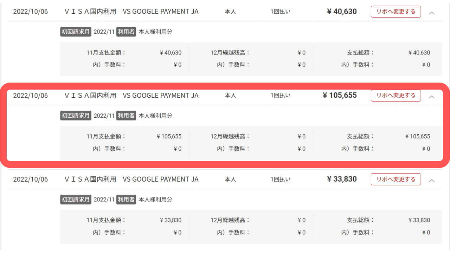Viewport: 450px width, 253px height.
Task: Click 1回払い in the ¥33,830 row
Action: tap(281, 179)
